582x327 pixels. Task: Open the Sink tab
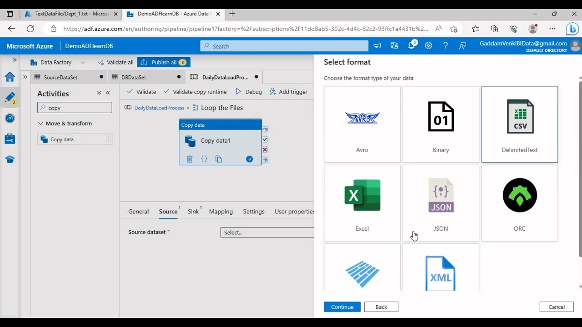pyautogui.click(x=193, y=212)
